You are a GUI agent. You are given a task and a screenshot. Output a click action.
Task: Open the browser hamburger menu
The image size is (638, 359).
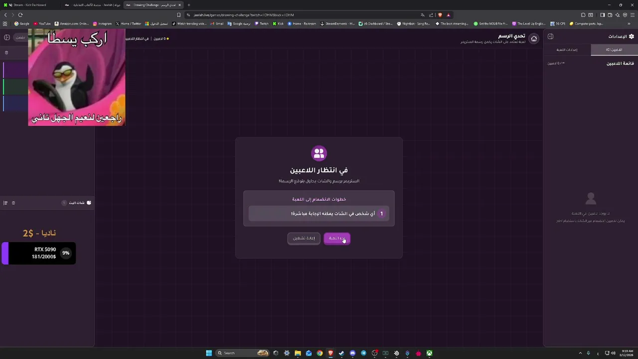[x=632, y=15]
